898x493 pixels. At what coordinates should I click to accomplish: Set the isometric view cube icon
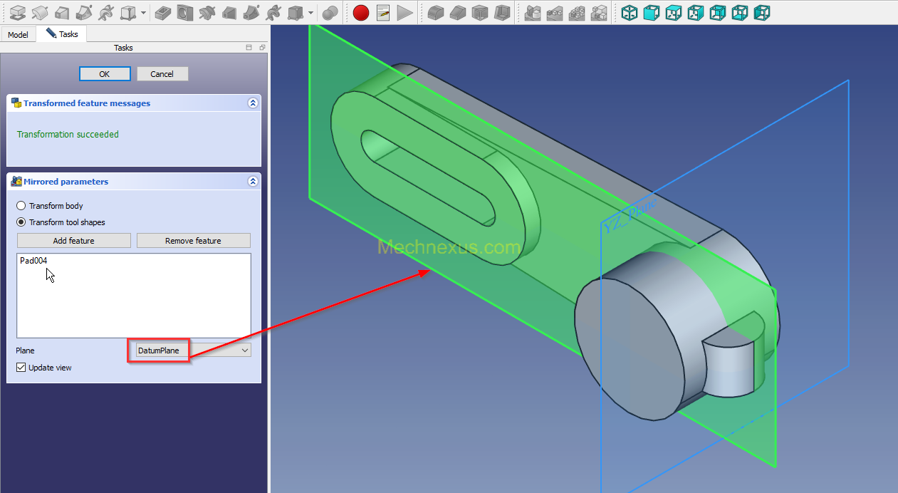click(x=629, y=12)
